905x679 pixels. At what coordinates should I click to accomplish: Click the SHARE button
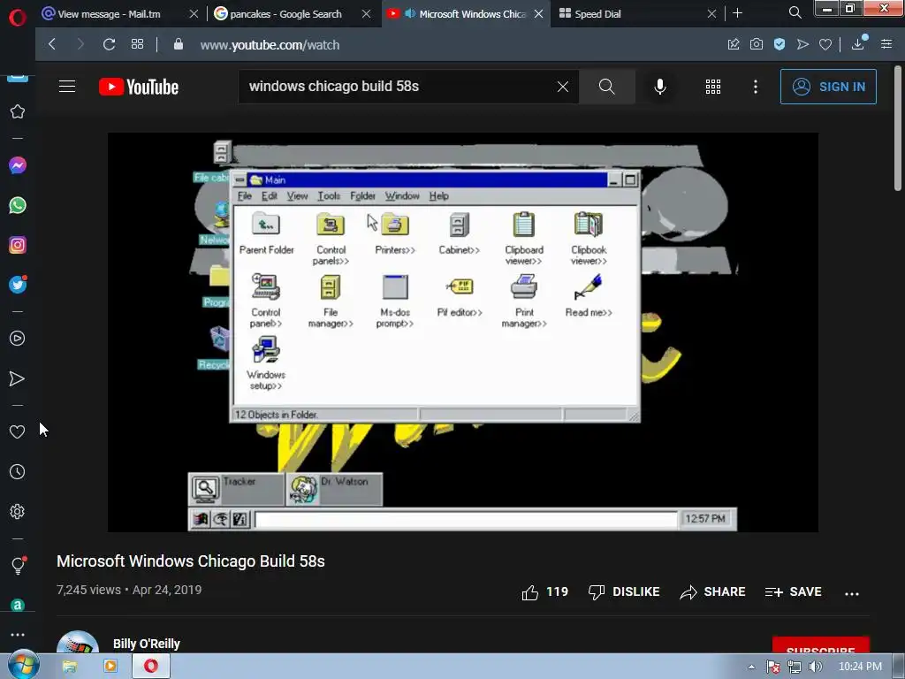(713, 591)
